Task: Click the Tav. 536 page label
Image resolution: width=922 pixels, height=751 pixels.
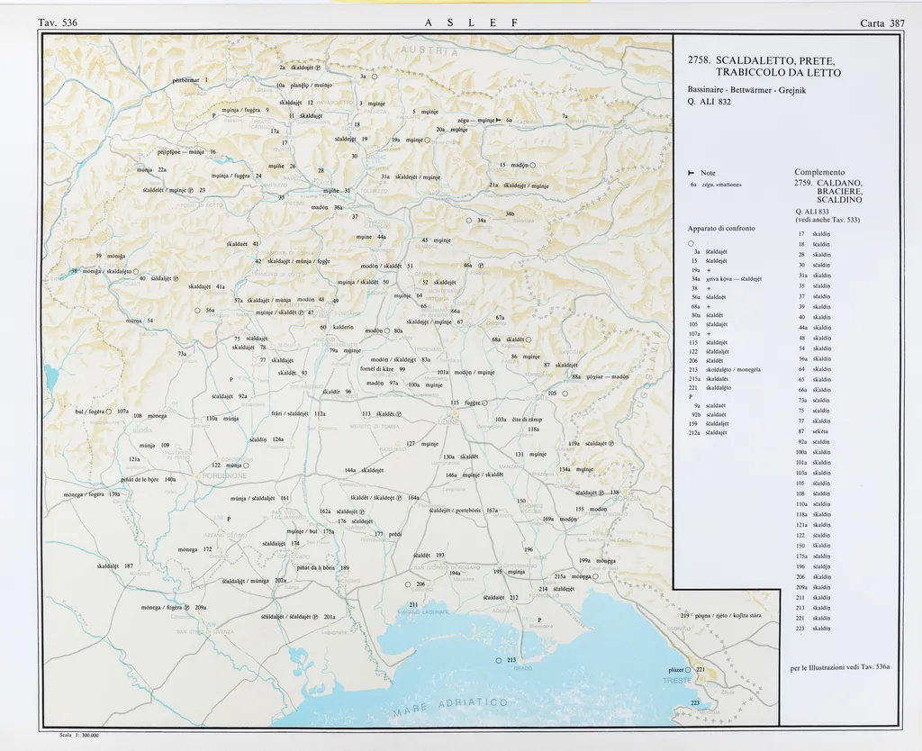Action: (x=57, y=23)
